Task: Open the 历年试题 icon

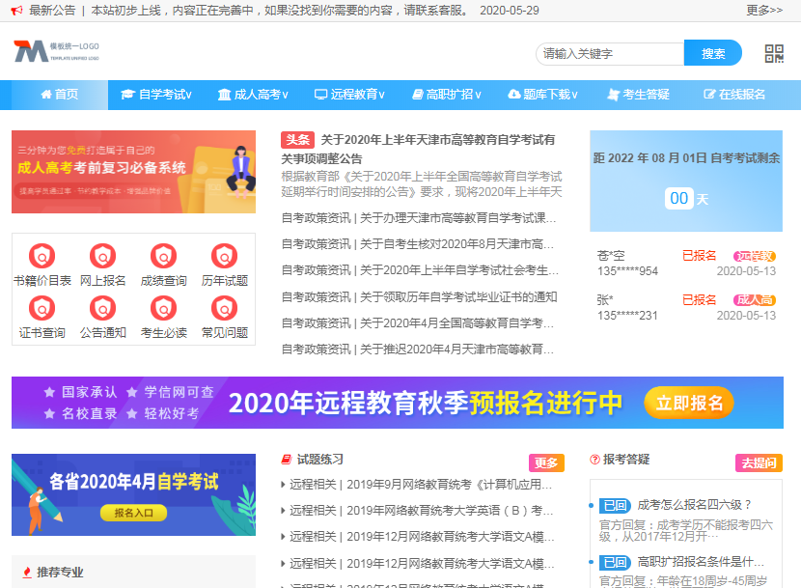Action: click(224, 257)
